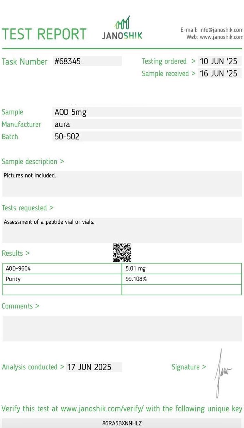Click the 5.01 mg result value
The height and width of the screenshot is (428, 244).
(x=182, y=269)
